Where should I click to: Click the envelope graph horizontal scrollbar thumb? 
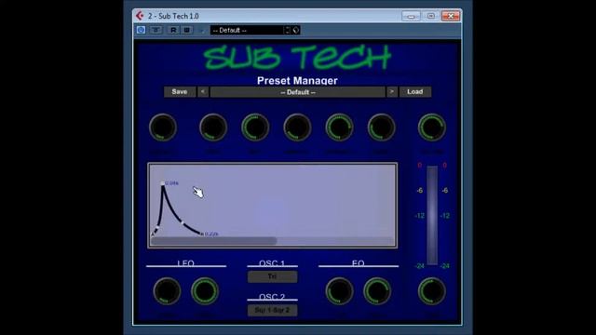(x=213, y=241)
